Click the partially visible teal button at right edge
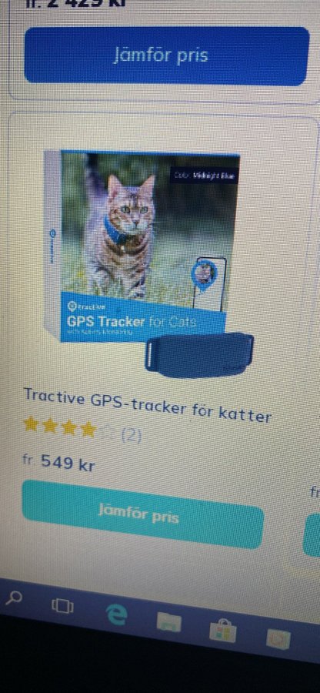 pyautogui.click(x=312, y=535)
